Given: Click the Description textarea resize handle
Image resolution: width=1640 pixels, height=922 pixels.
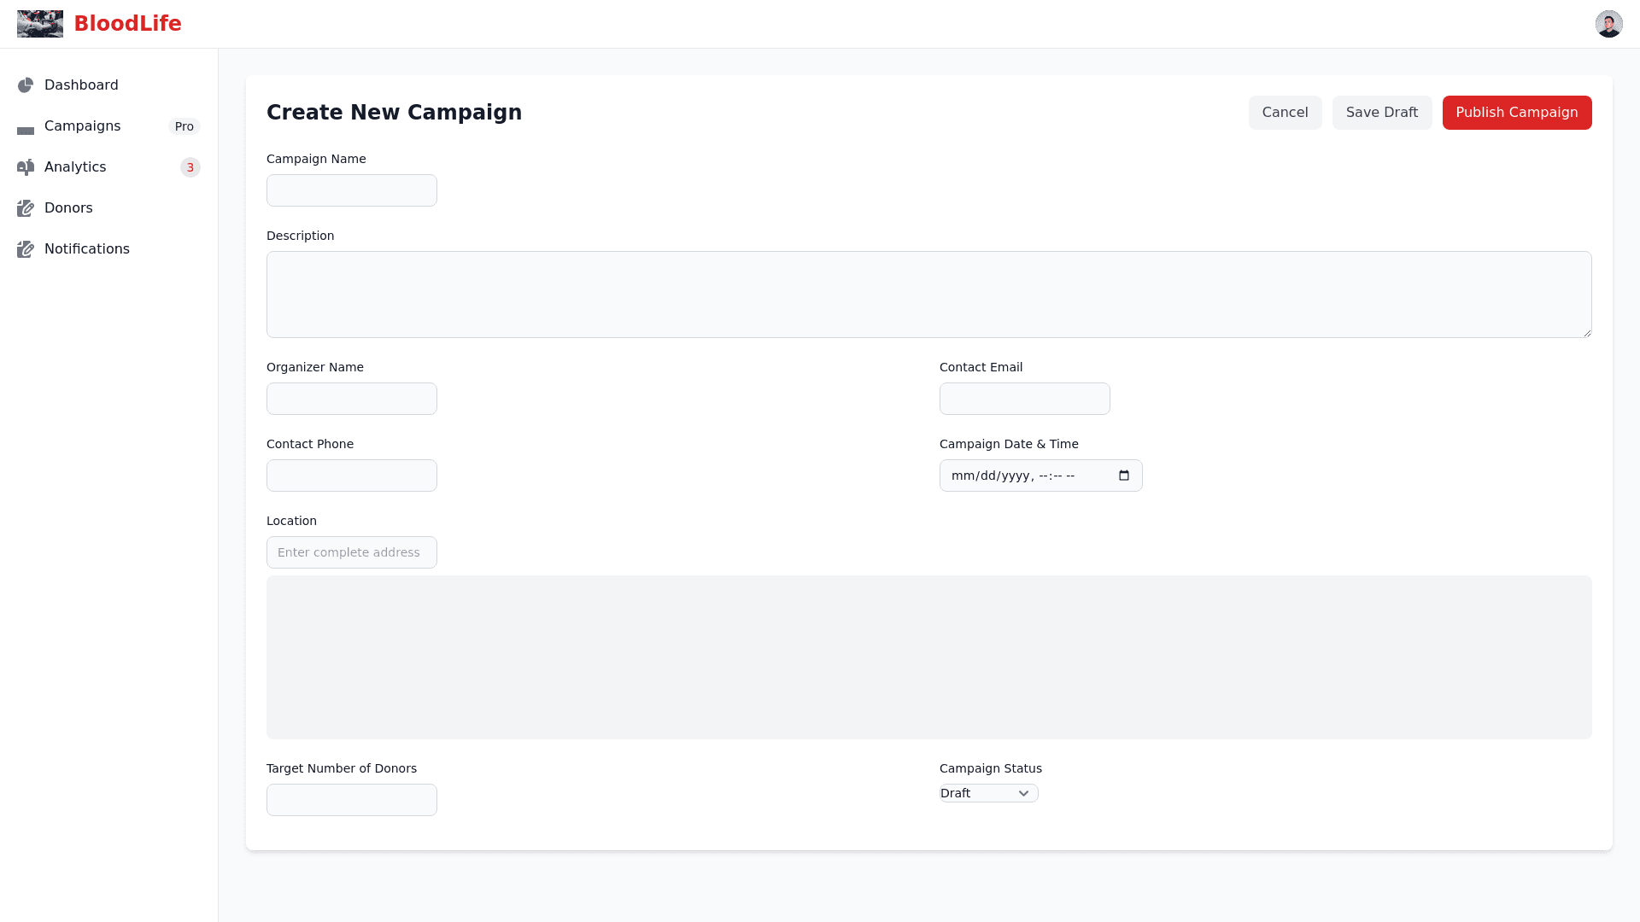Looking at the screenshot, I should click(1587, 333).
